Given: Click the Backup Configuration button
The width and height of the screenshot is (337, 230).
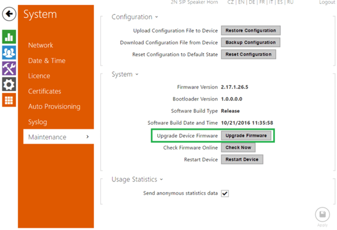Looking at the screenshot, I should (x=250, y=42).
